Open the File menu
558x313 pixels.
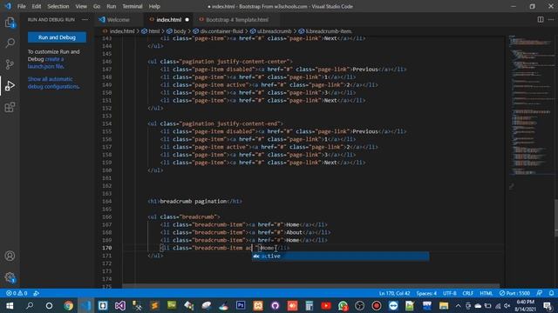point(21,6)
